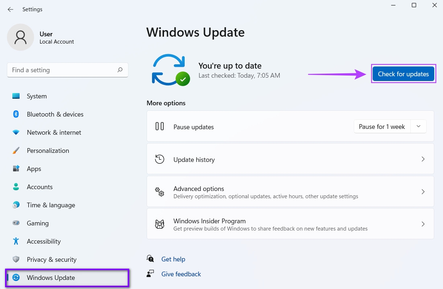Open the Give feedback link
Image resolution: width=443 pixels, height=289 pixels.
point(181,274)
